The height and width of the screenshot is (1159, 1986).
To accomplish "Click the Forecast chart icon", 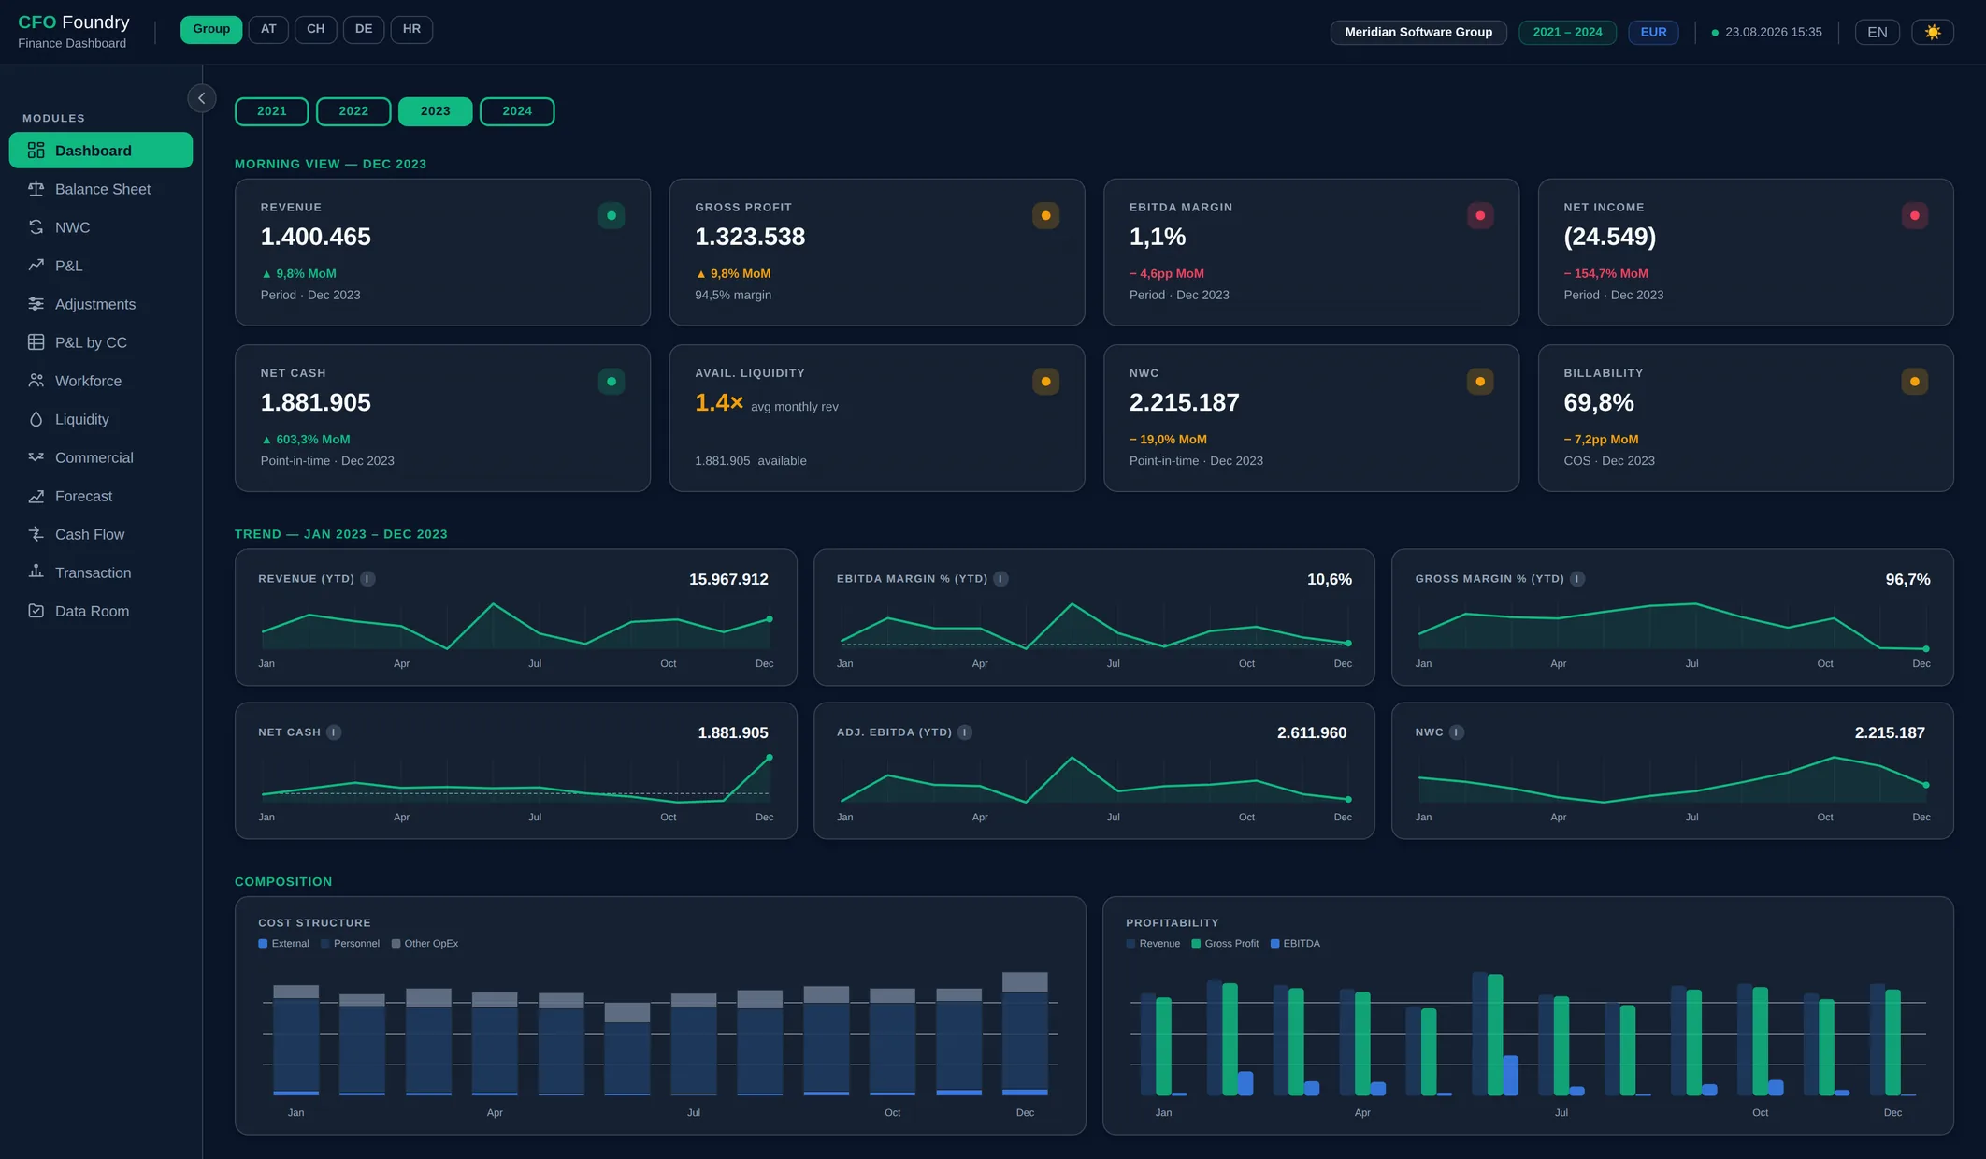I will coord(36,496).
